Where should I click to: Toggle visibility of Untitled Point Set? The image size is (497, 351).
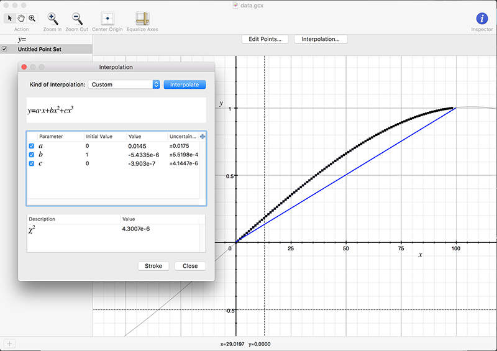(x=4, y=49)
